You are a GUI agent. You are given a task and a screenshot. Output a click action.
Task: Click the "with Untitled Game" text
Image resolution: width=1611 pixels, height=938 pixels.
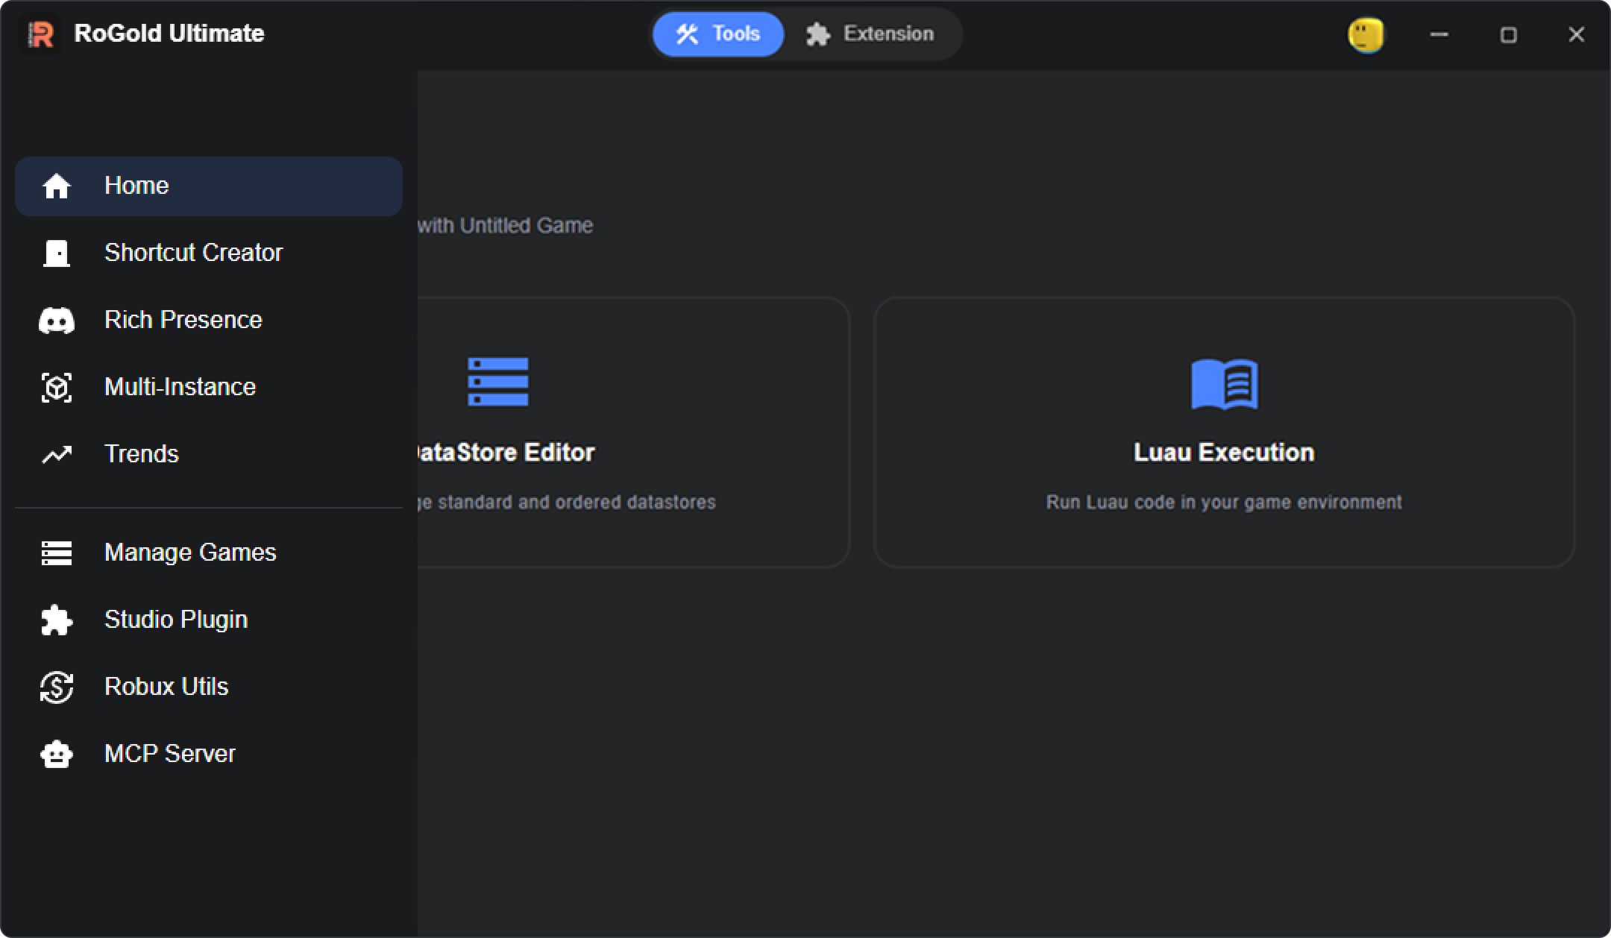[x=506, y=226]
